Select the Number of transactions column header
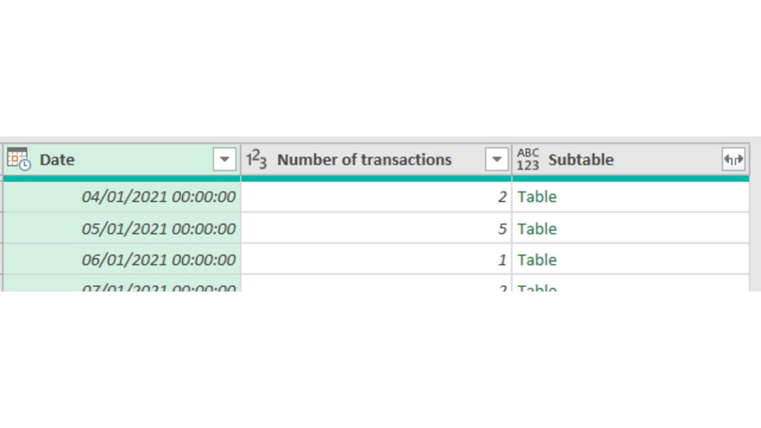The width and height of the screenshot is (761, 428). (364, 160)
